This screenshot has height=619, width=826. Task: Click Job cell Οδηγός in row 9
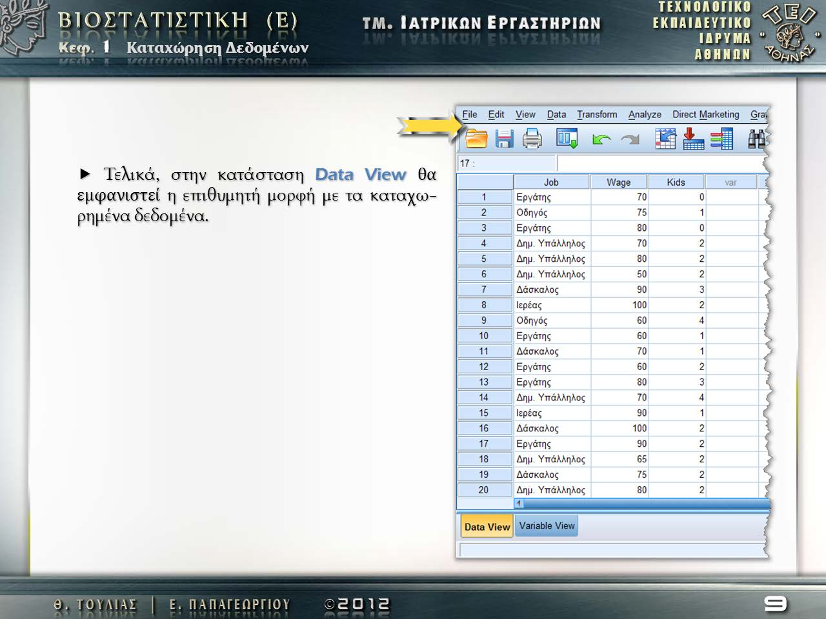pos(552,320)
